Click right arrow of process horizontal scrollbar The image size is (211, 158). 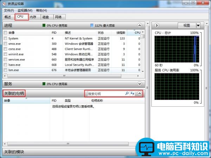click(x=138, y=76)
